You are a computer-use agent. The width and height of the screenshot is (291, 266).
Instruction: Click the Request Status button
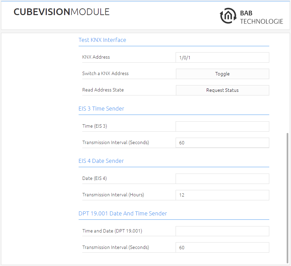(x=222, y=90)
